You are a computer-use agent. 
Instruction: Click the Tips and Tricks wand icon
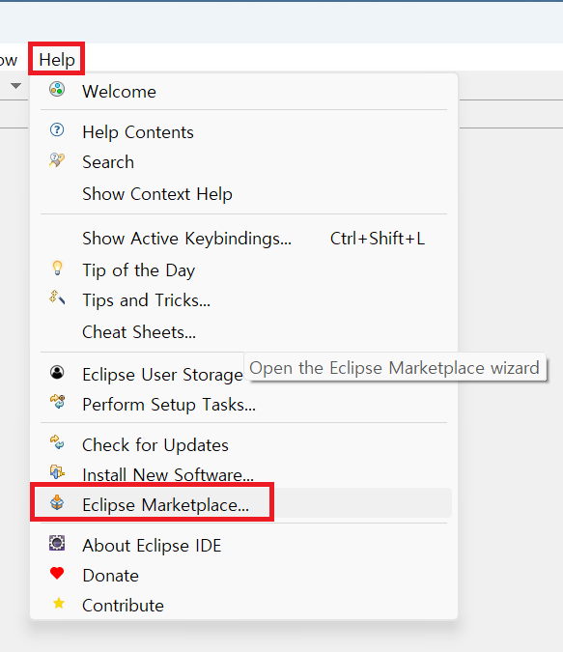click(57, 298)
